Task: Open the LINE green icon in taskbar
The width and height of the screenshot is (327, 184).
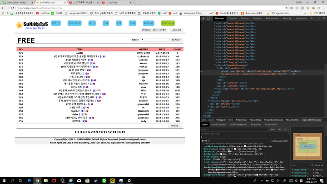Action: point(104,181)
